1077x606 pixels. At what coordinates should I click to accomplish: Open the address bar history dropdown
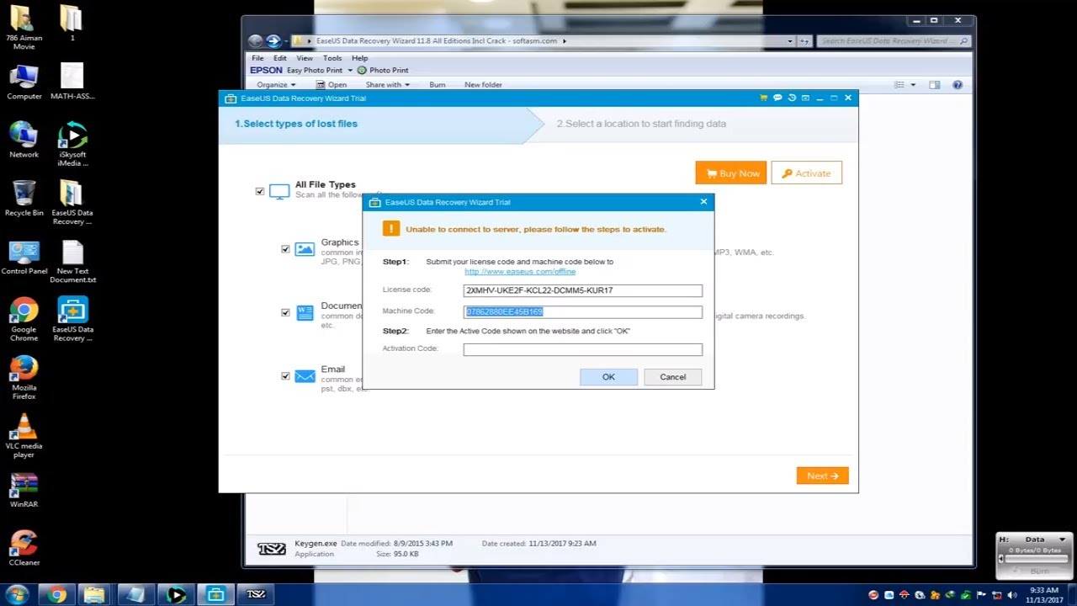(790, 40)
